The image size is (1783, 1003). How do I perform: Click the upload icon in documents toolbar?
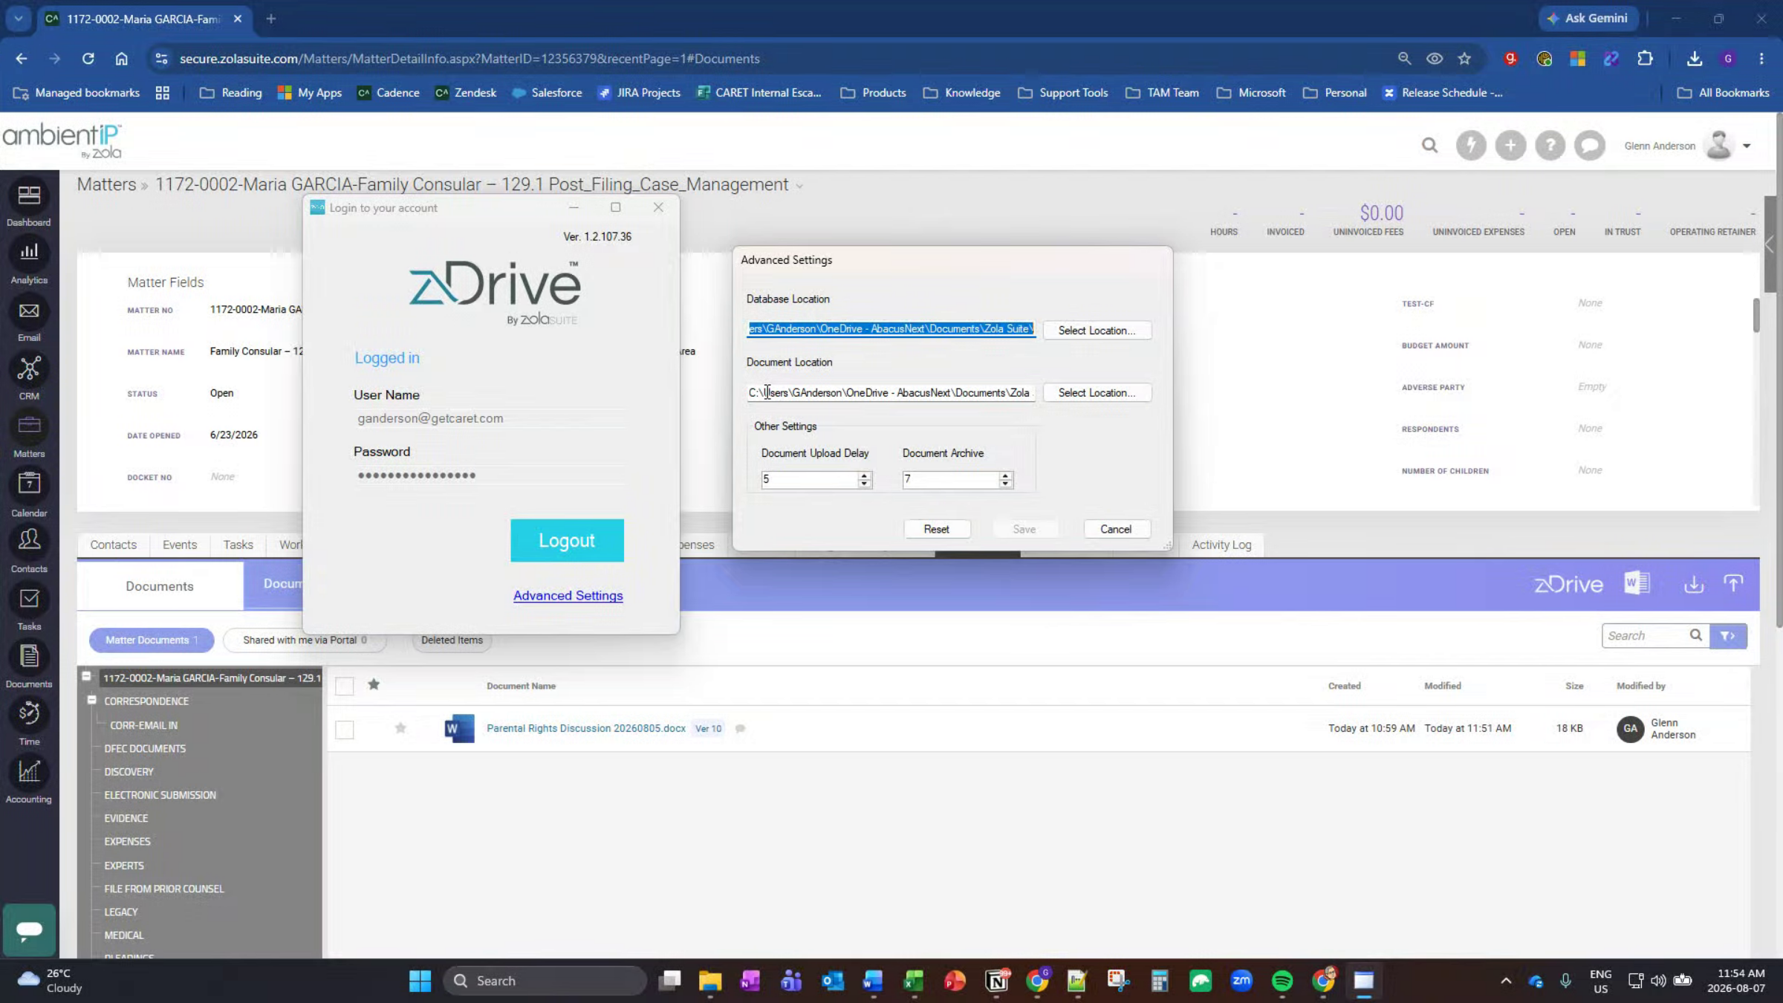(1733, 584)
